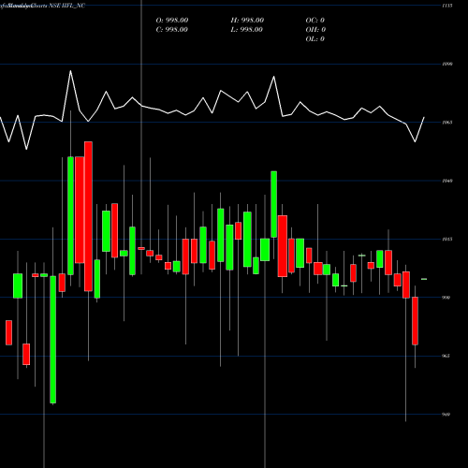Click the chart title ending in NSE IIFL_NC
468x468 pixels.
(x=43, y=6)
